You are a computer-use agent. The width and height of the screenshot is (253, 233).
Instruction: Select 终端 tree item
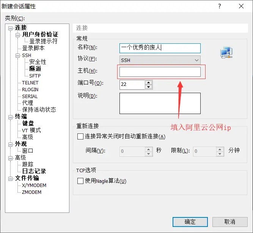tap(21, 116)
